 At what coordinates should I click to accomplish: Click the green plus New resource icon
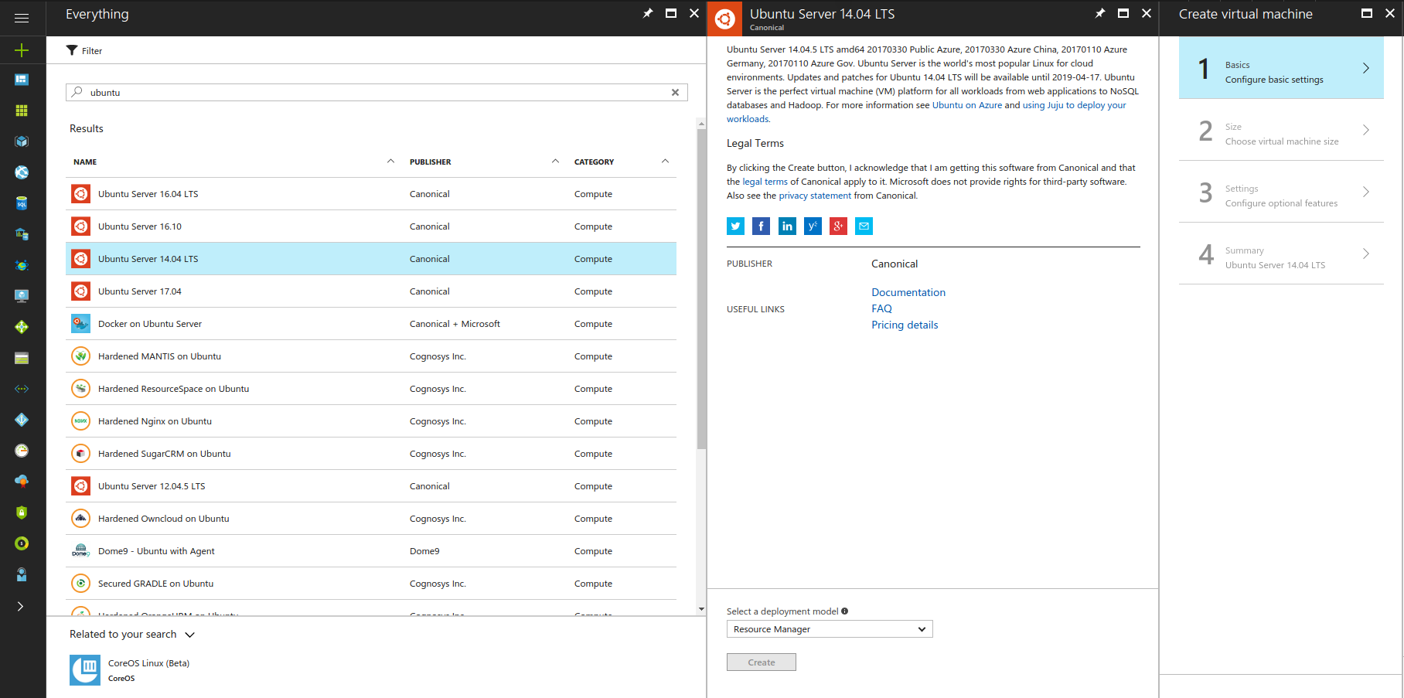[x=22, y=50]
